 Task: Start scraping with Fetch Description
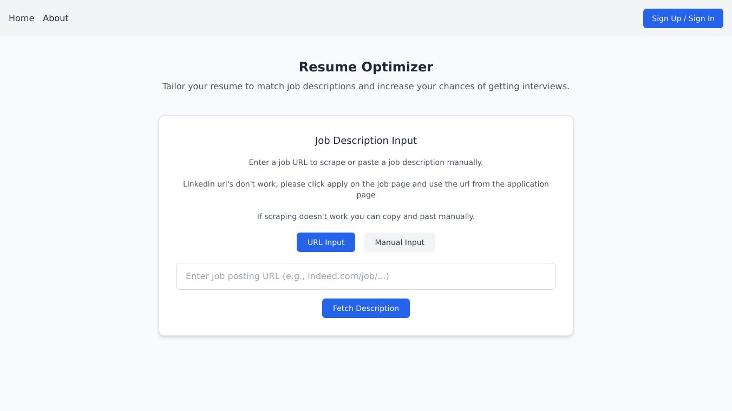(x=365, y=308)
